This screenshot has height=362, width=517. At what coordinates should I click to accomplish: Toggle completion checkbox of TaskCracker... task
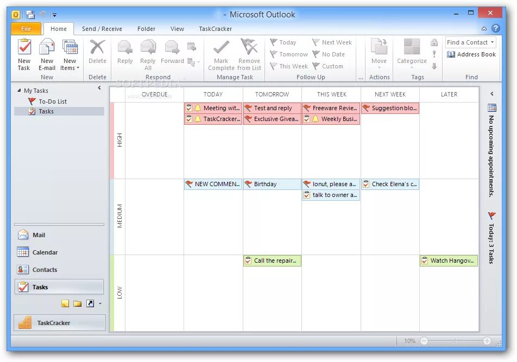[189, 119]
